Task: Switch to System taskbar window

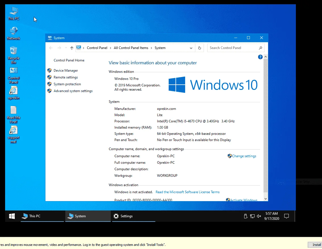Action: click(x=88, y=216)
